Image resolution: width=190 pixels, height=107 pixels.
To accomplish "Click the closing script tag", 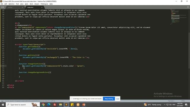I will 19,81.
